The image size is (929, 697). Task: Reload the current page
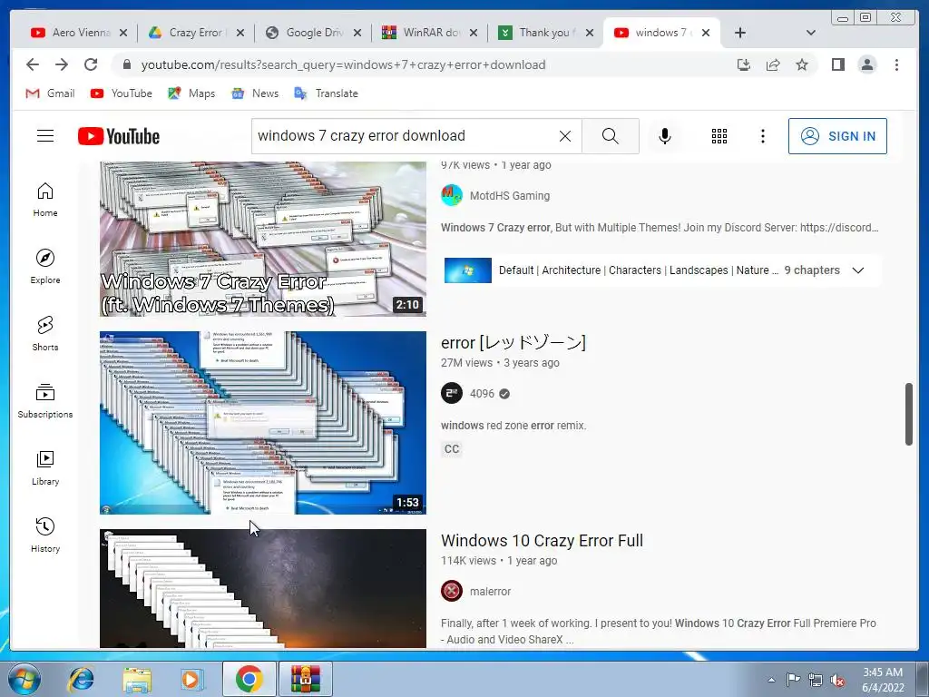click(x=91, y=64)
